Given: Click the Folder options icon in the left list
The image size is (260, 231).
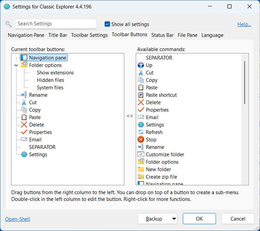Looking at the screenshot, I should pos(24,65).
